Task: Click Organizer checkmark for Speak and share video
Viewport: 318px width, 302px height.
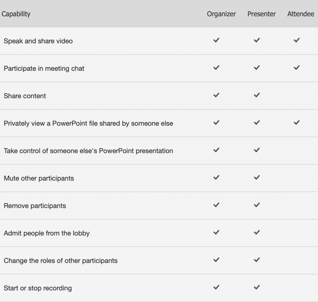Action: 216,40
